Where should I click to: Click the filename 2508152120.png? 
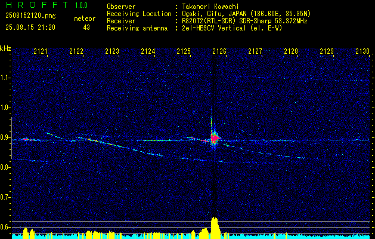(30, 16)
